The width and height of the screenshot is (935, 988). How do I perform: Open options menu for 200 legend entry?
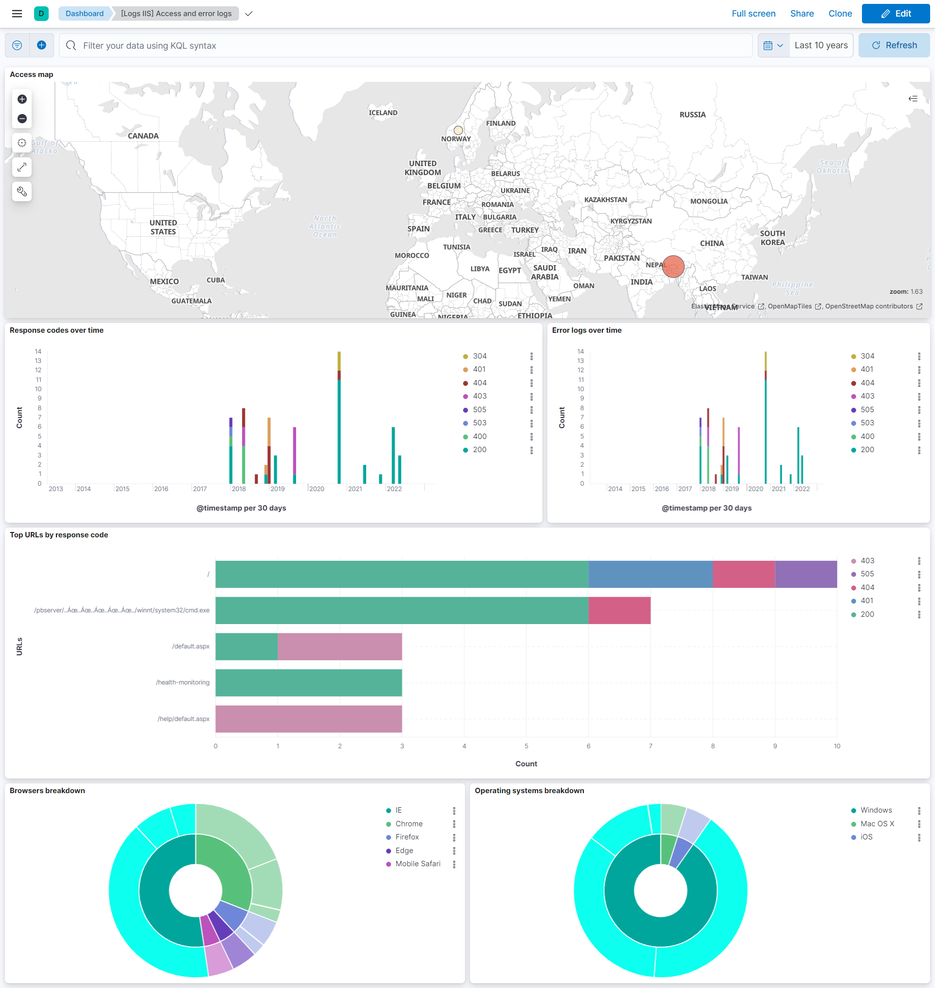(531, 450)
